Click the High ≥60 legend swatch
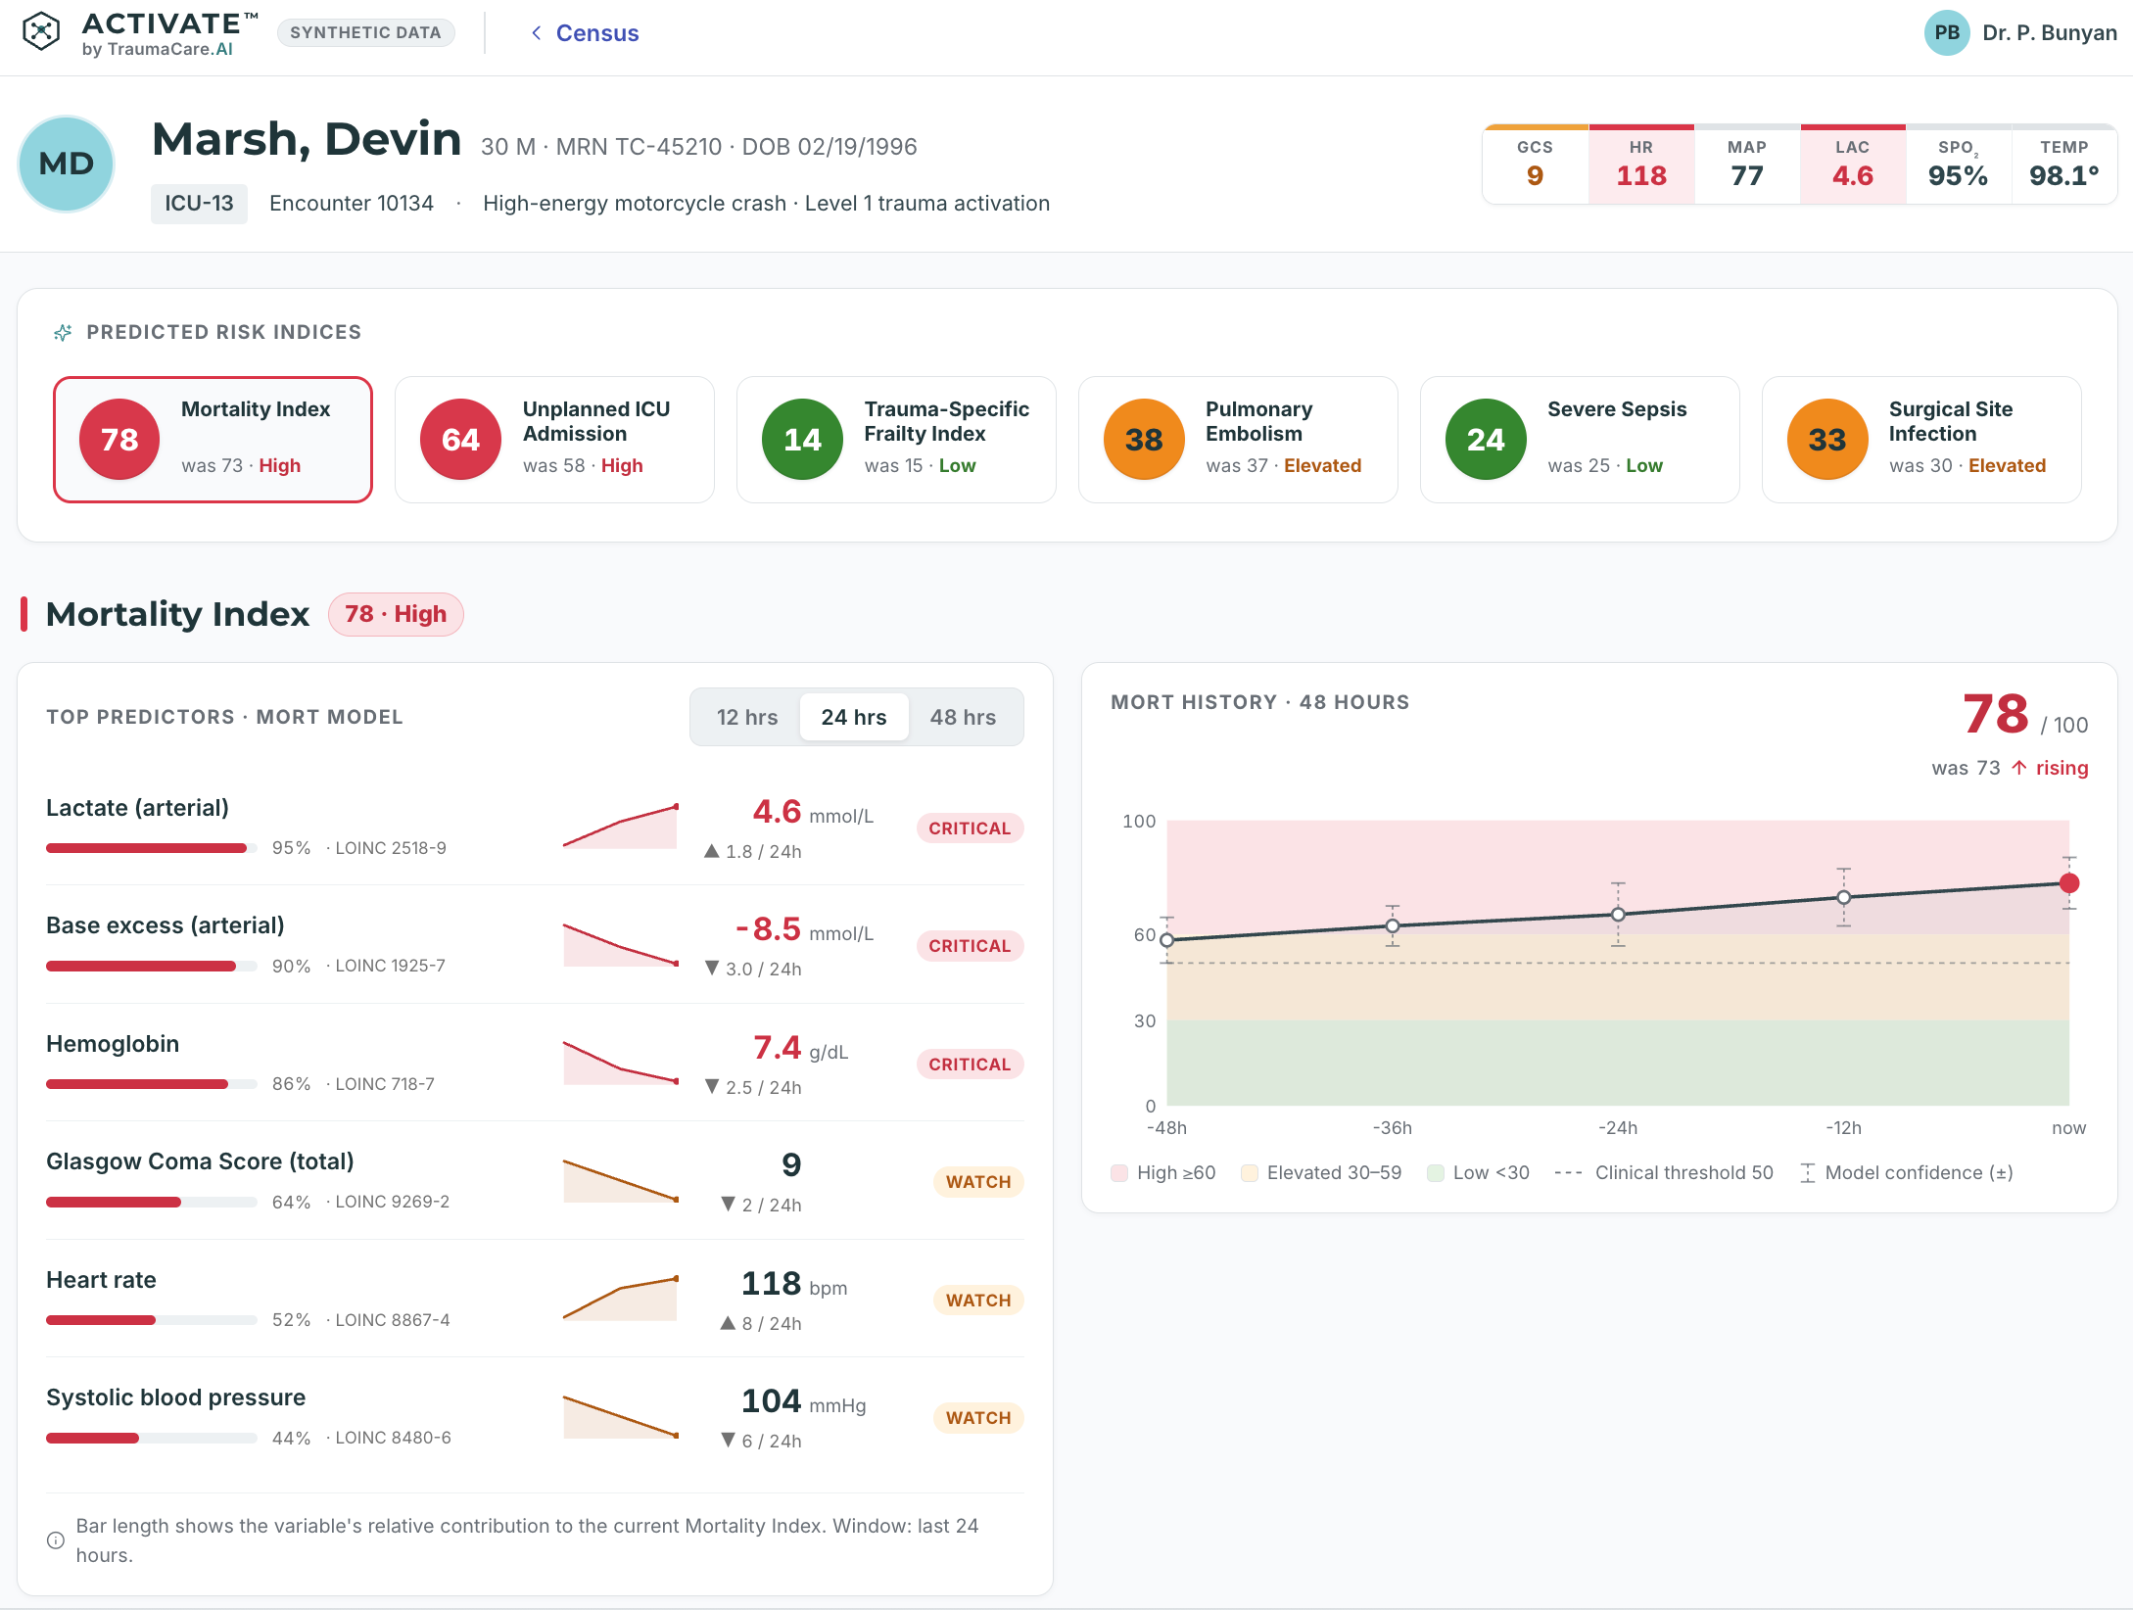 [1119, 1173]
